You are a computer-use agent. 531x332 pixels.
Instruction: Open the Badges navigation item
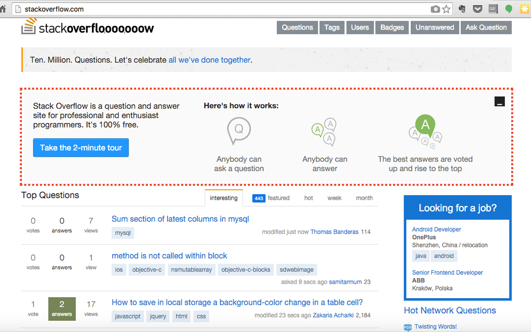pyautogui.click(x=392, y=27)
